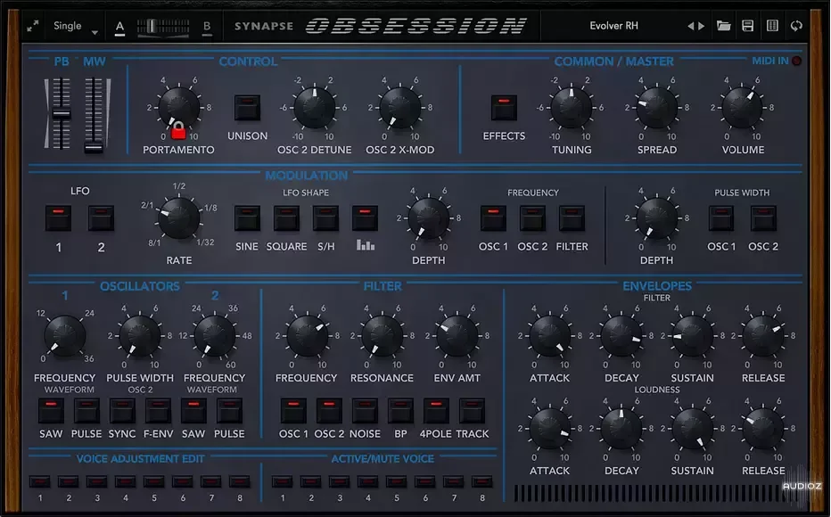The height and width of the screenshot is (517, 831).
Task: Open the preset browser folder icon
Action: 723,26
